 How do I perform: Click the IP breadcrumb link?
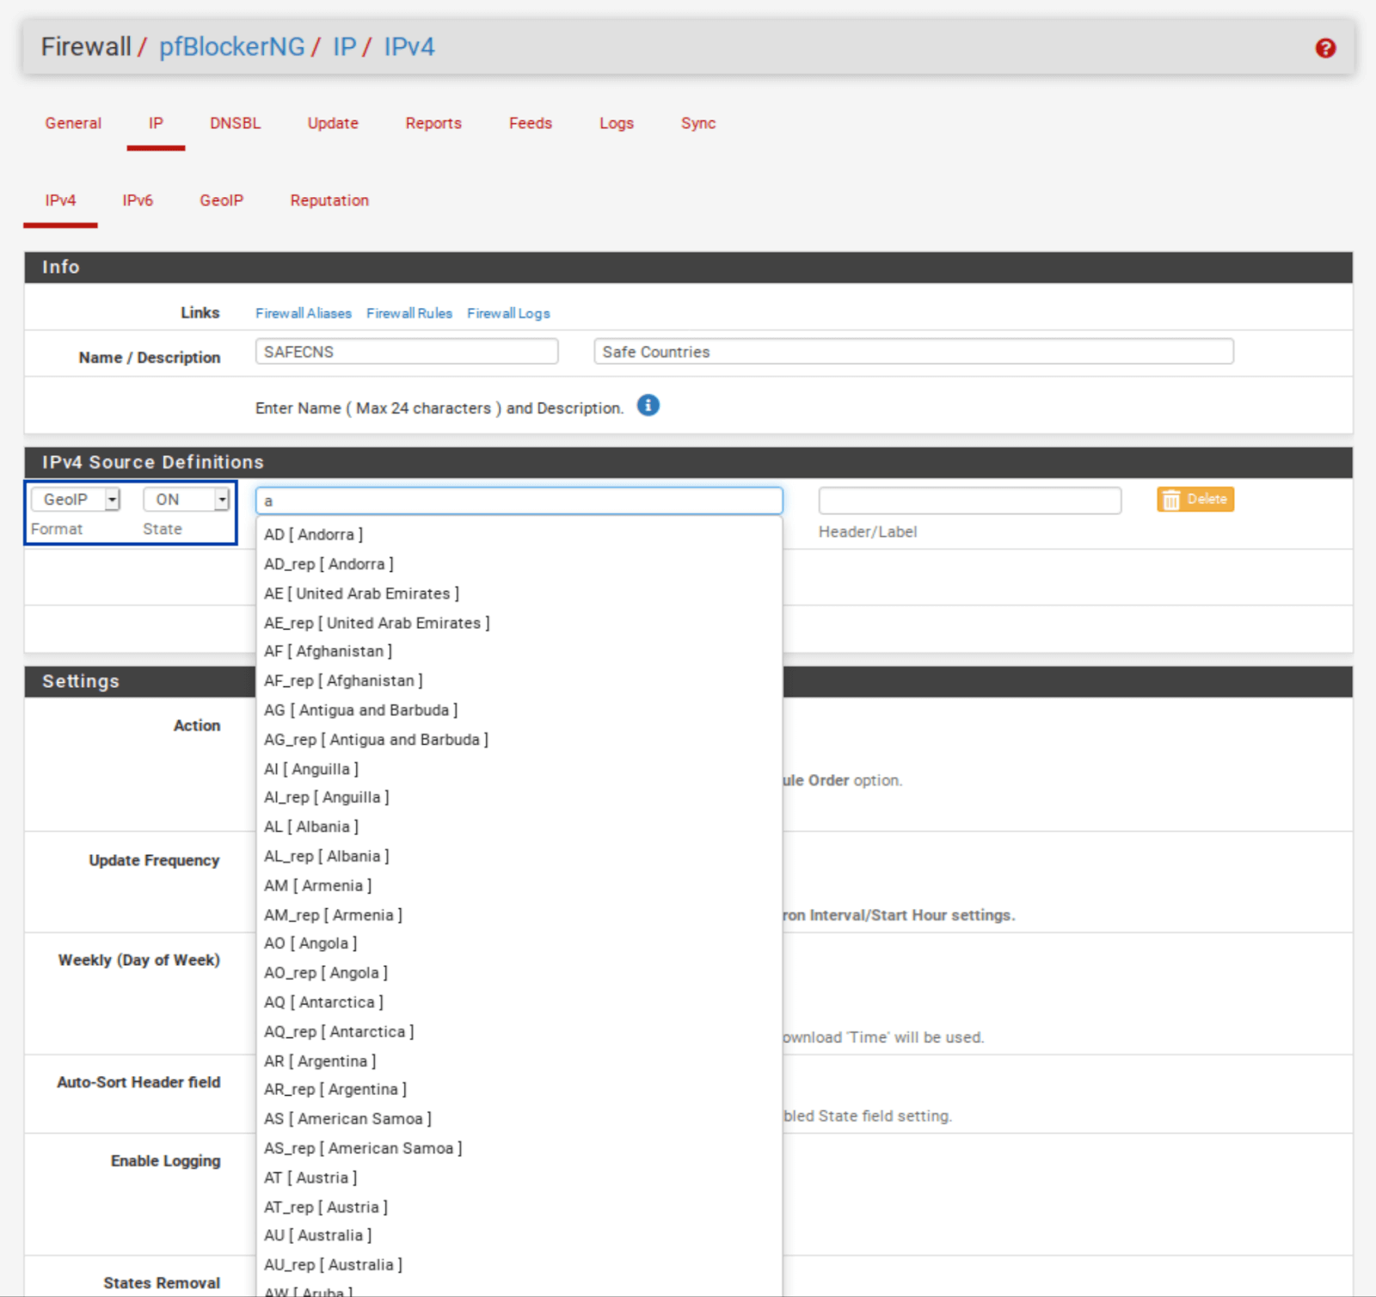(x=344, y=46)
